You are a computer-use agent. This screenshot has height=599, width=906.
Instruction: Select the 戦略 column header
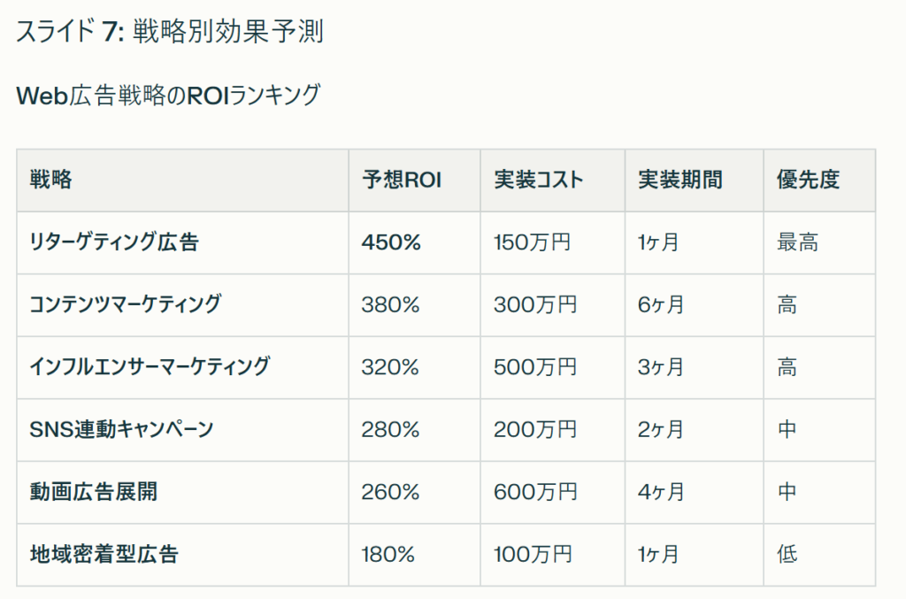tap(51, 180)
